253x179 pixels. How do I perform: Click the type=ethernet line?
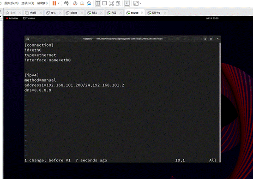40,55
